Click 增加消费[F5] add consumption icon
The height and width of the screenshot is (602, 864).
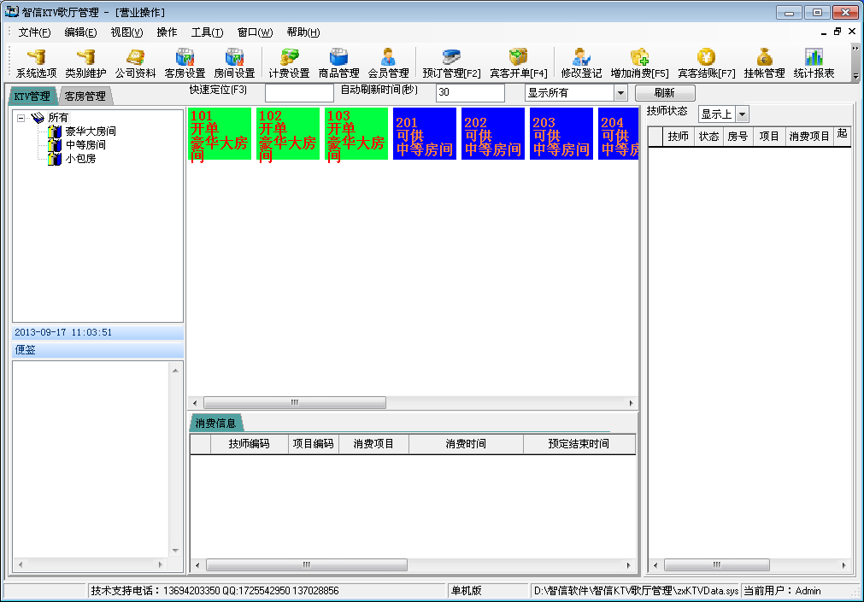point(639,63)
